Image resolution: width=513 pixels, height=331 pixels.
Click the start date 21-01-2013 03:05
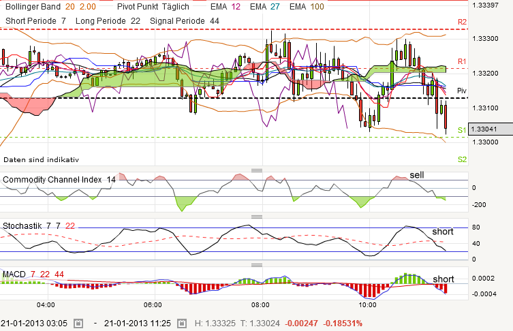click(33, 324)
